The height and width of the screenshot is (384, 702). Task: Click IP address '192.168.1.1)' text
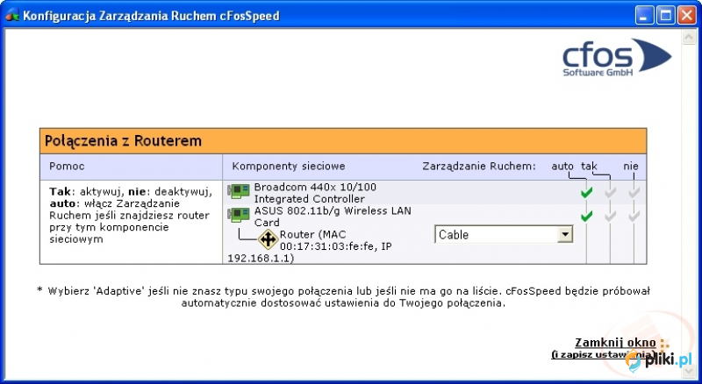tap(261, 259)
